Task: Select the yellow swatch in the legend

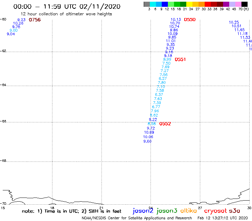Action: click(x=189, y=4)
